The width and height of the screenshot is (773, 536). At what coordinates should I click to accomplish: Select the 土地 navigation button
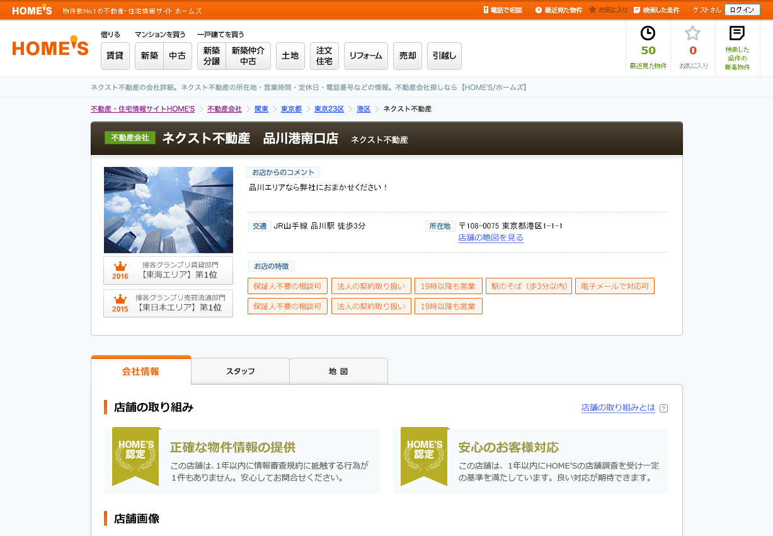click(x=290, y=56)
